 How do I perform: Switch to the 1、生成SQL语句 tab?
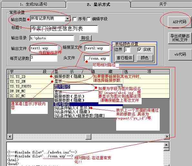pos(34,4)
